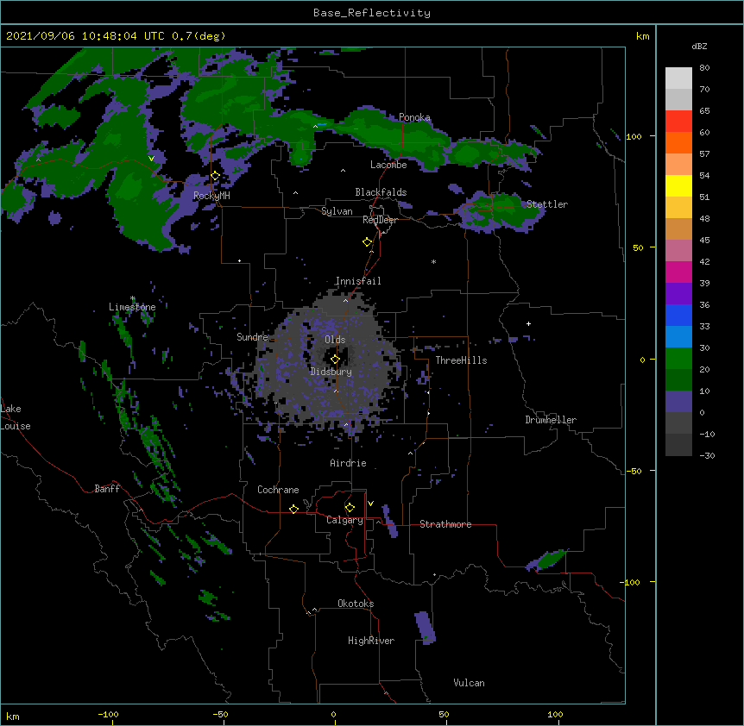Click the Ponoka city label
The width and height of the screenshot is (744, 726).
pyautogui.click(x=414, y=117)
